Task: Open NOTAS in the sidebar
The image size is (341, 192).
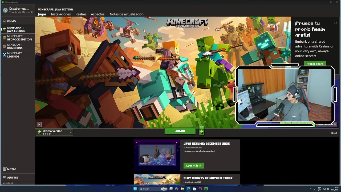Action: pos(18,169)
